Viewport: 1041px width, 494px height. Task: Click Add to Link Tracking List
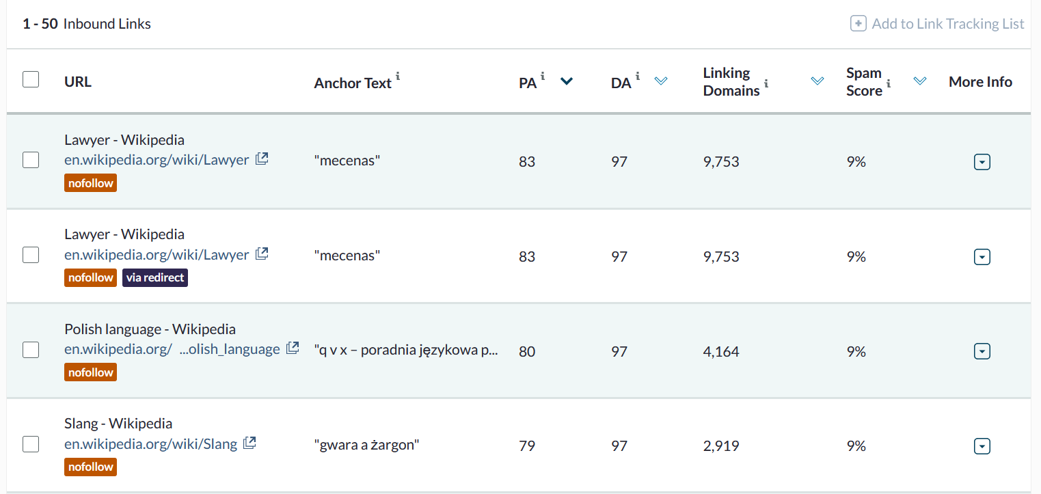[x=937, y=24]
